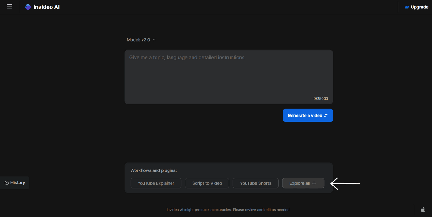Select the Script to Video workflow
The width and height of the screenshot is (432, 217).
point(207,183)
